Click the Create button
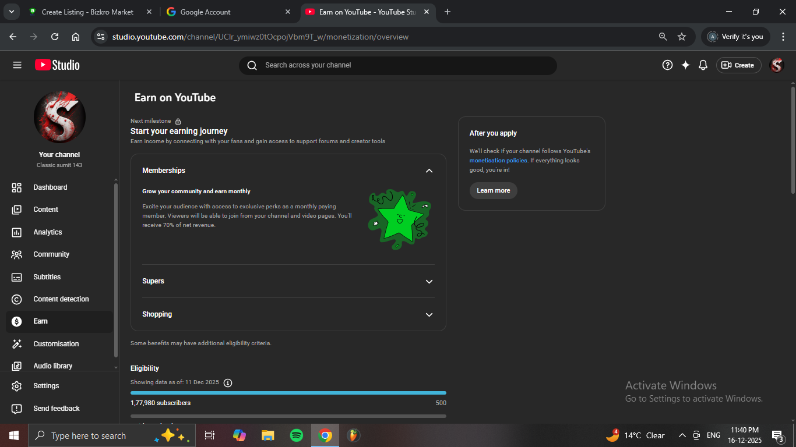The width and height of the screenshot is (796, 447). coord(738,65)
